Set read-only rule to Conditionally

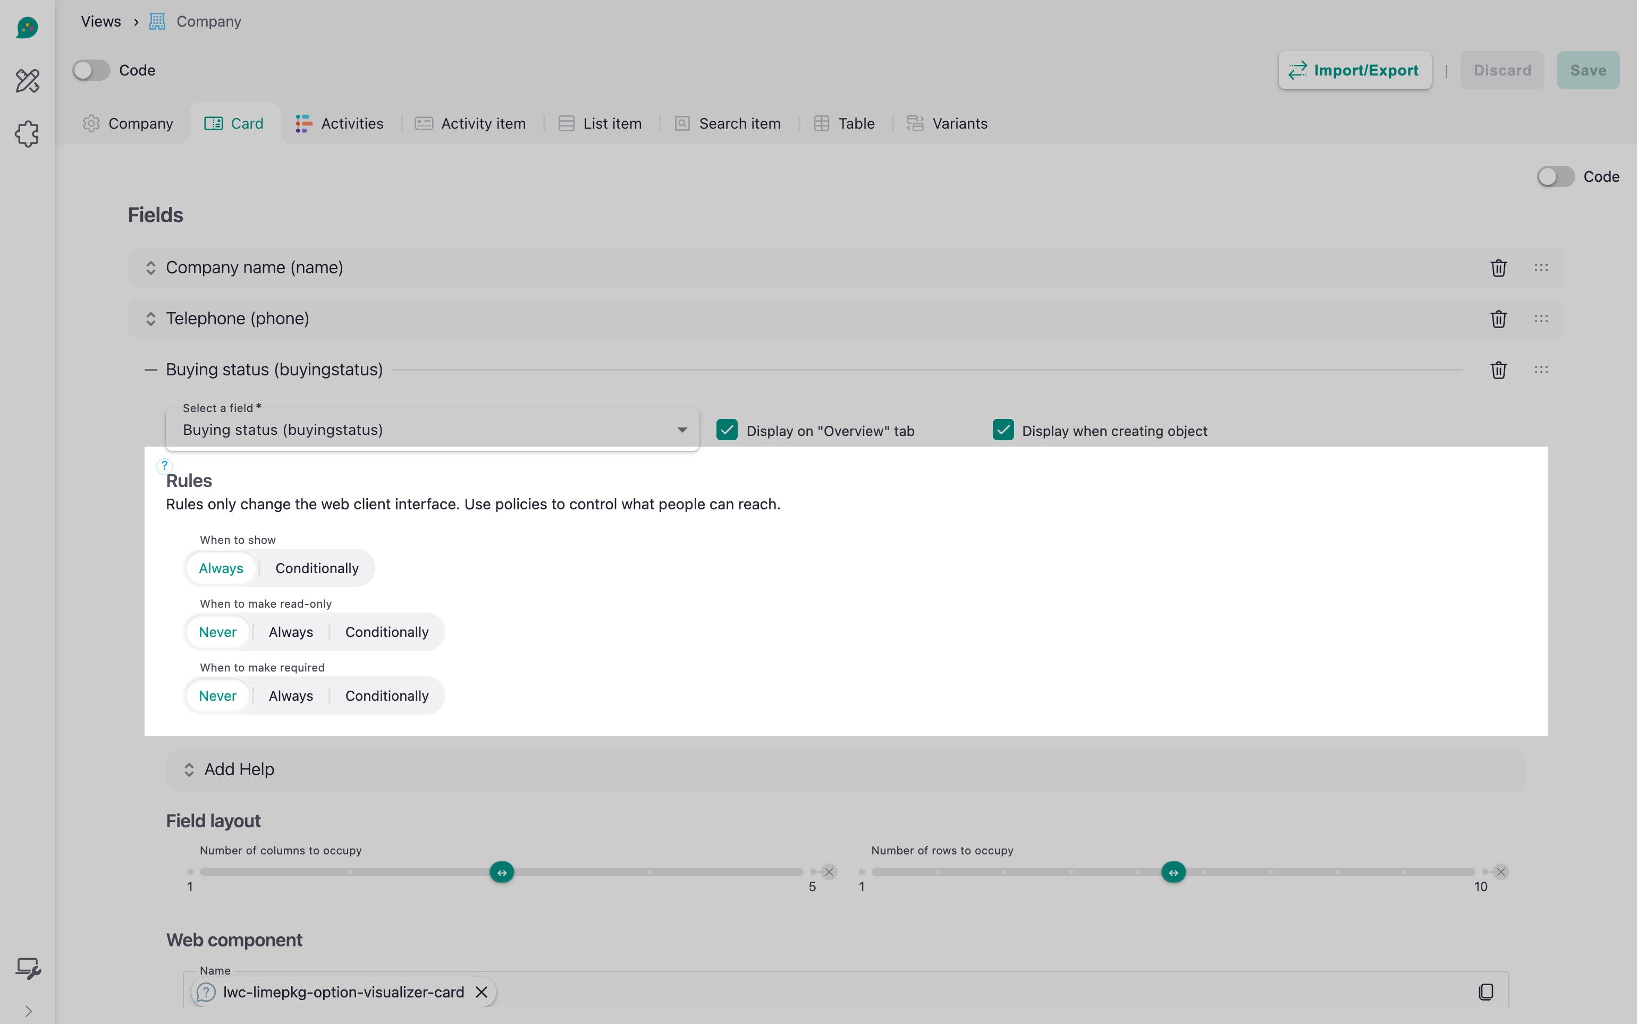tap(386, 632)
